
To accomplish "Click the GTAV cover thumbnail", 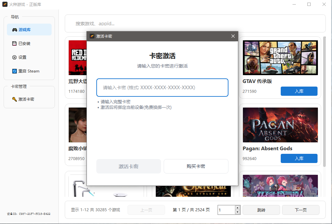I will point(280,57).
